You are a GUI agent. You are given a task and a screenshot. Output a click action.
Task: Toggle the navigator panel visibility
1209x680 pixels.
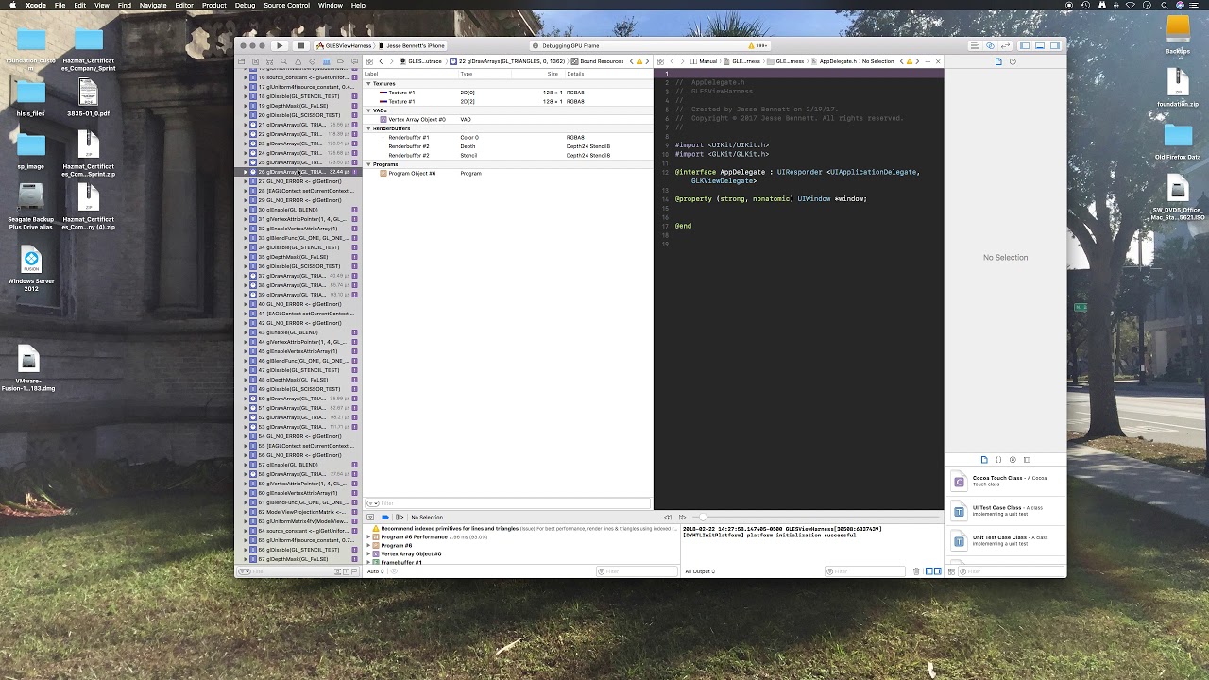[1025, 45]
